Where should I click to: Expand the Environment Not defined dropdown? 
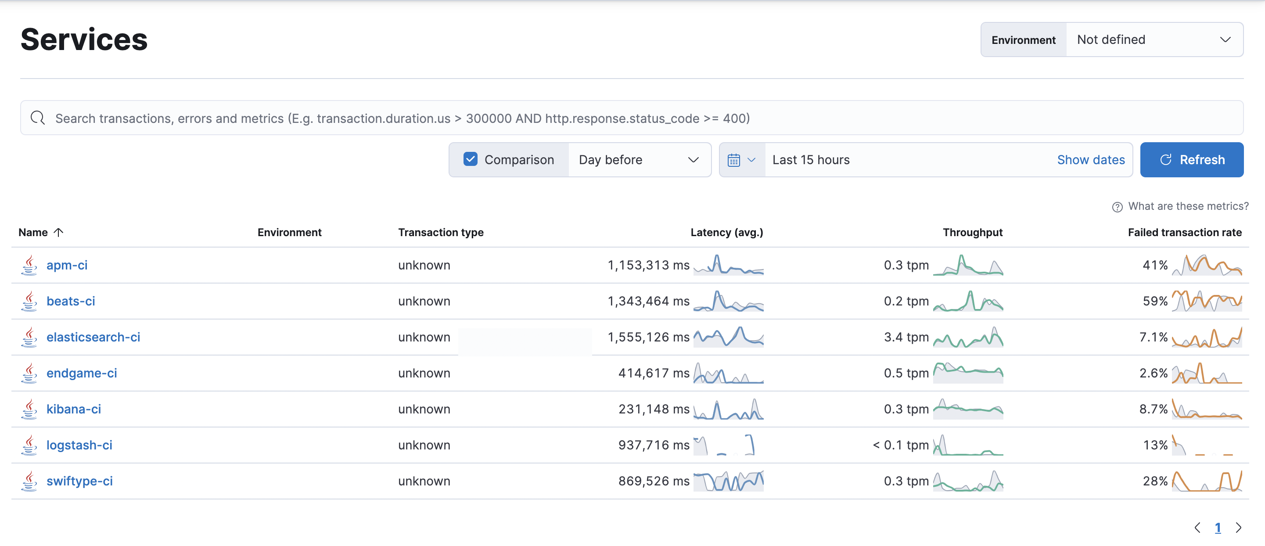click(1155, 40)
